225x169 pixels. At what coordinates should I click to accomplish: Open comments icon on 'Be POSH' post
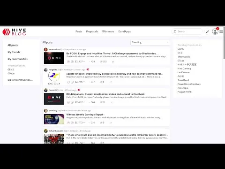pyautogui.click(x=101, y=61)
